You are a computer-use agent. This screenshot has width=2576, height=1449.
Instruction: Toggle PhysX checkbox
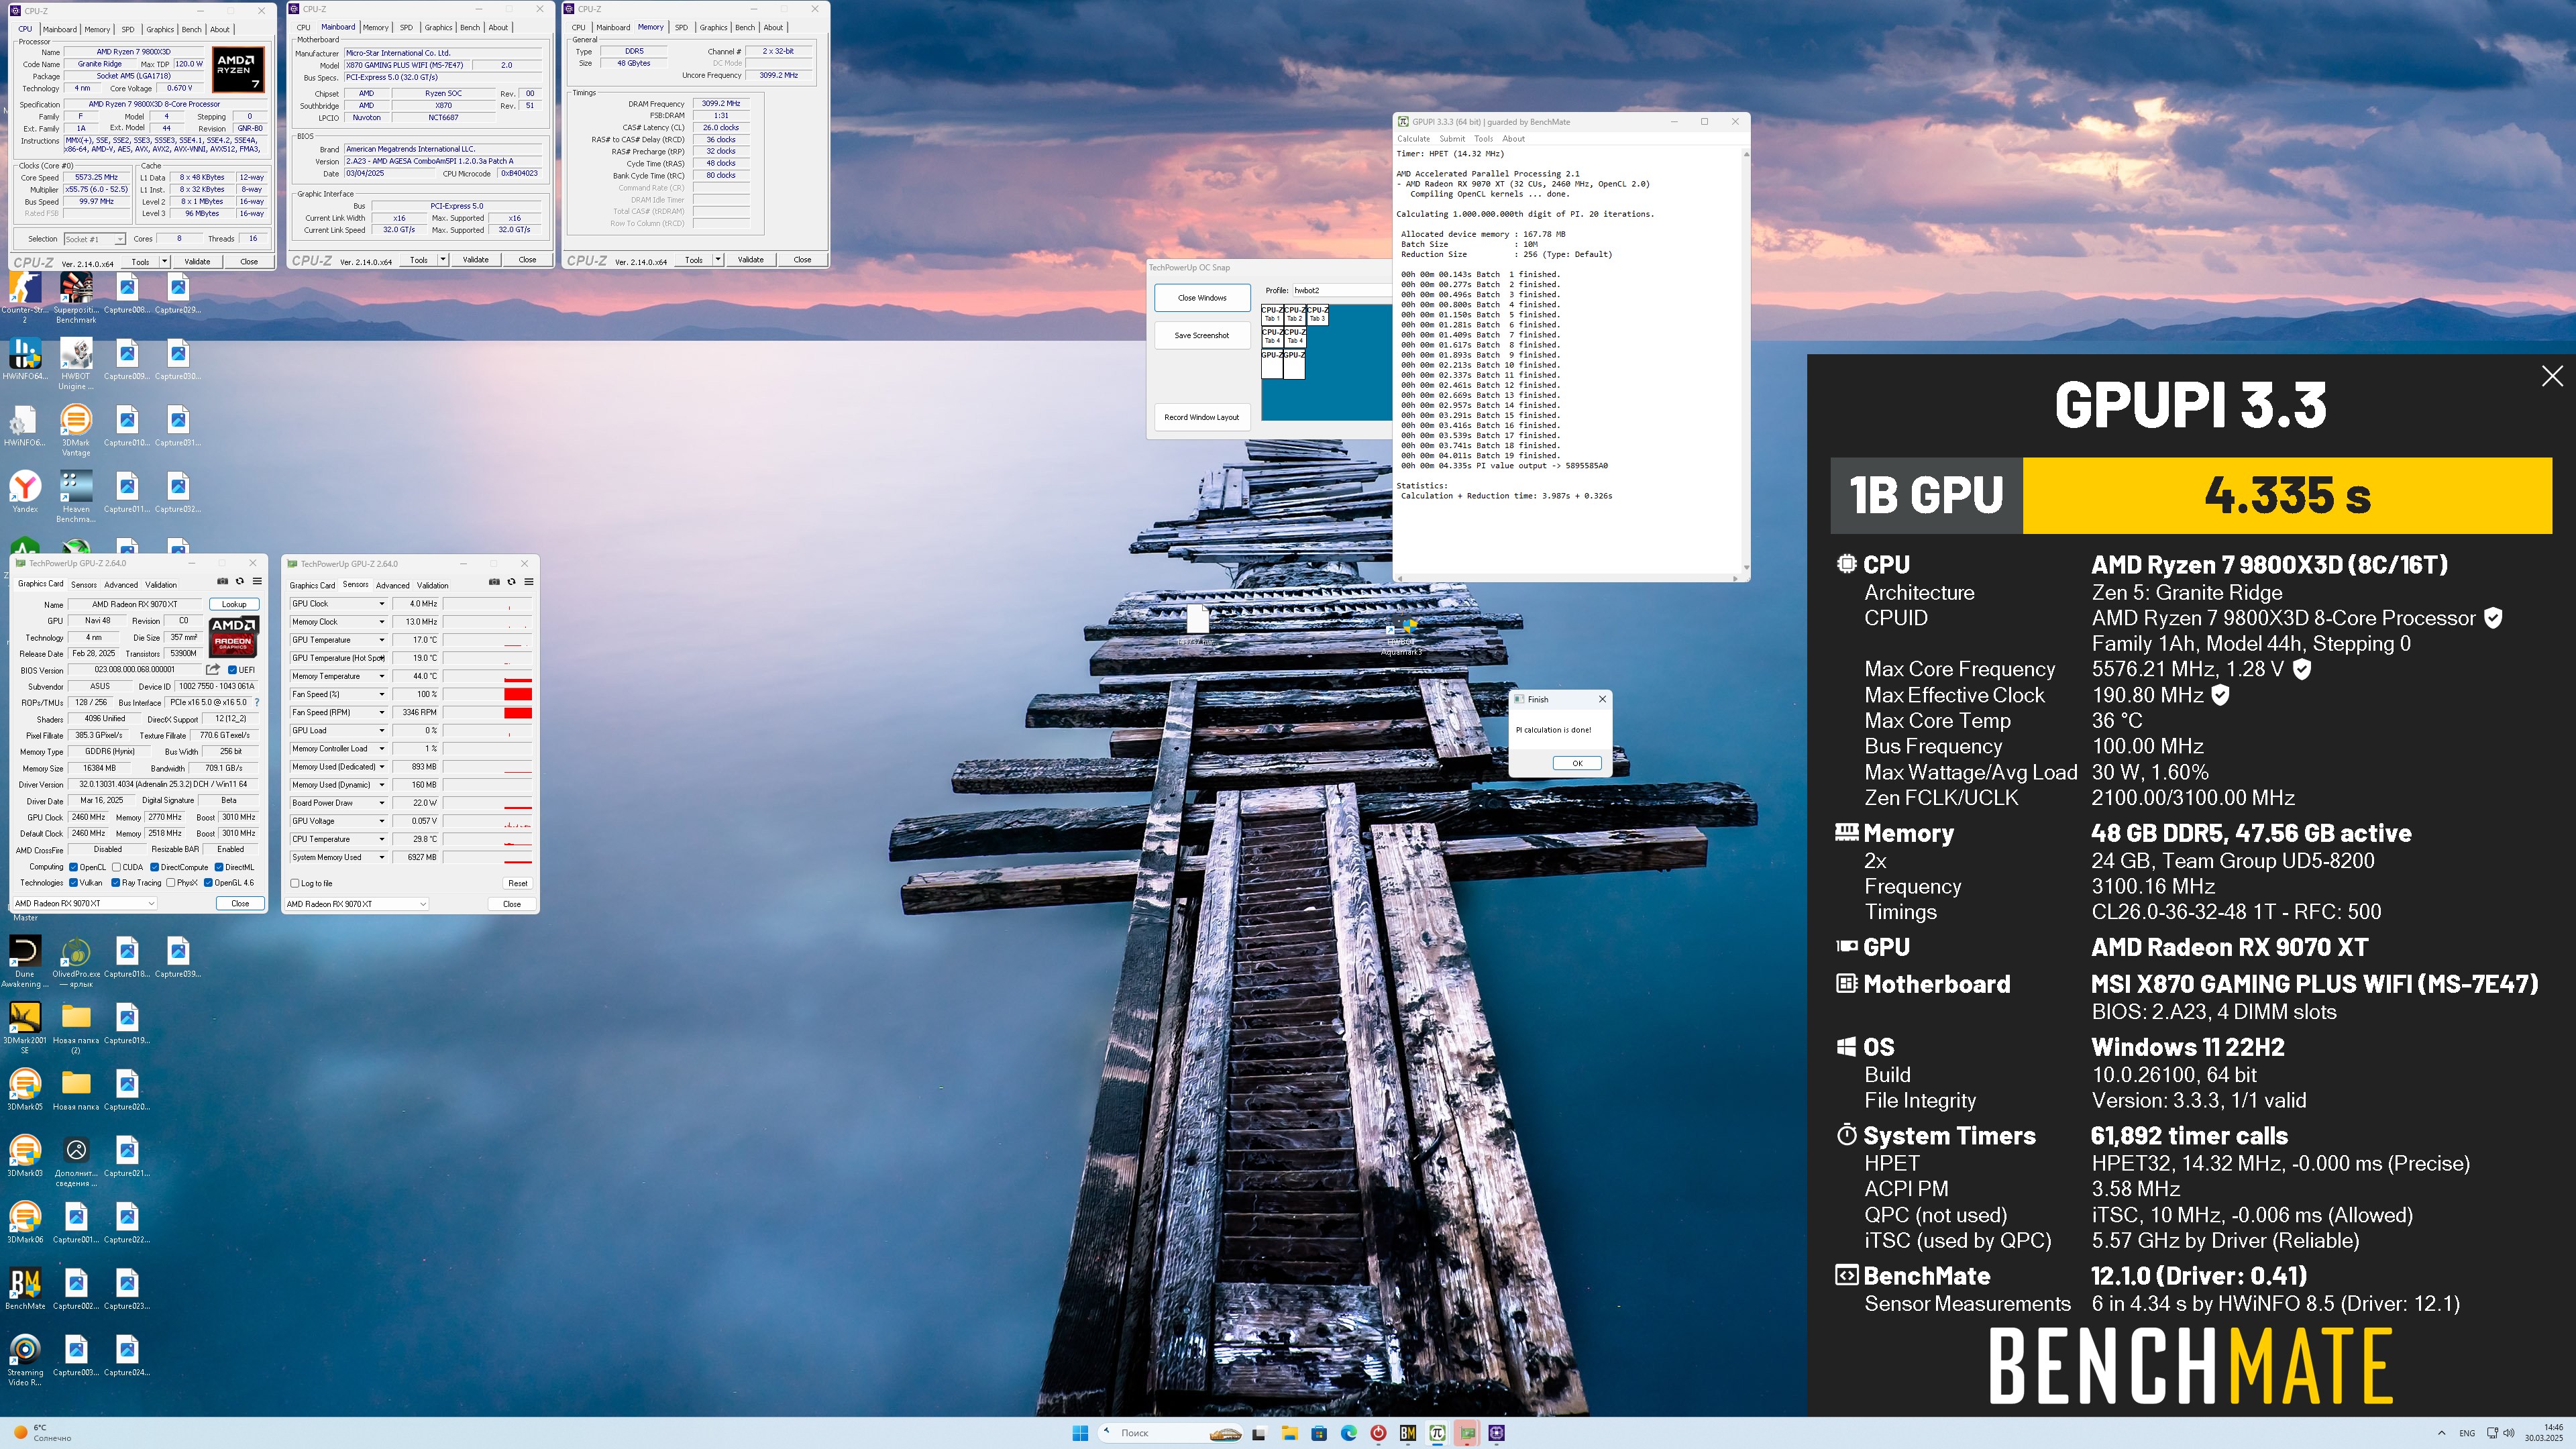[x=171, y=883]
